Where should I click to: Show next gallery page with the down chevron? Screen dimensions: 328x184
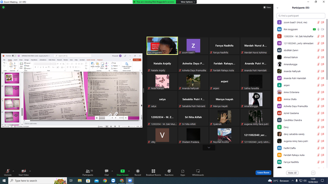[x=209, y=148]
